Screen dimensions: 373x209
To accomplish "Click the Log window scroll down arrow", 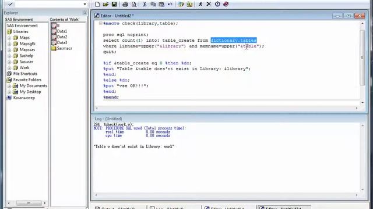I will point(363,189).
